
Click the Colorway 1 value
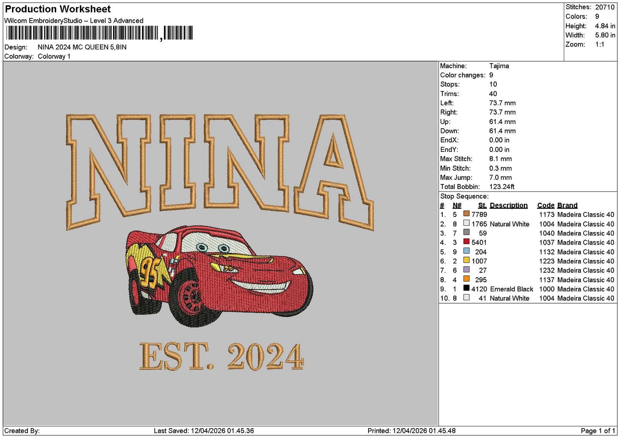(54, 57)
